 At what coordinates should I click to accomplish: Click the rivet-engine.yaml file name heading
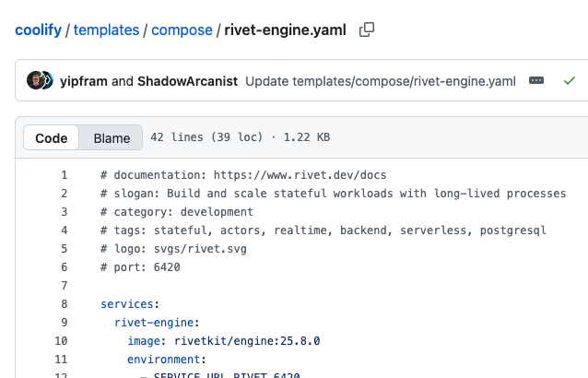click(x=287, y=30)
